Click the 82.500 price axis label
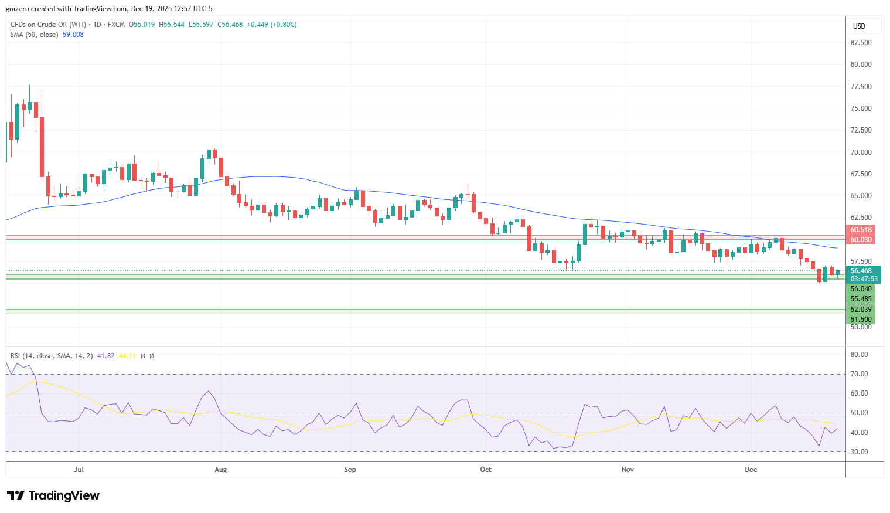Viewport: 890px width, 513px height. tap(861, 43)
